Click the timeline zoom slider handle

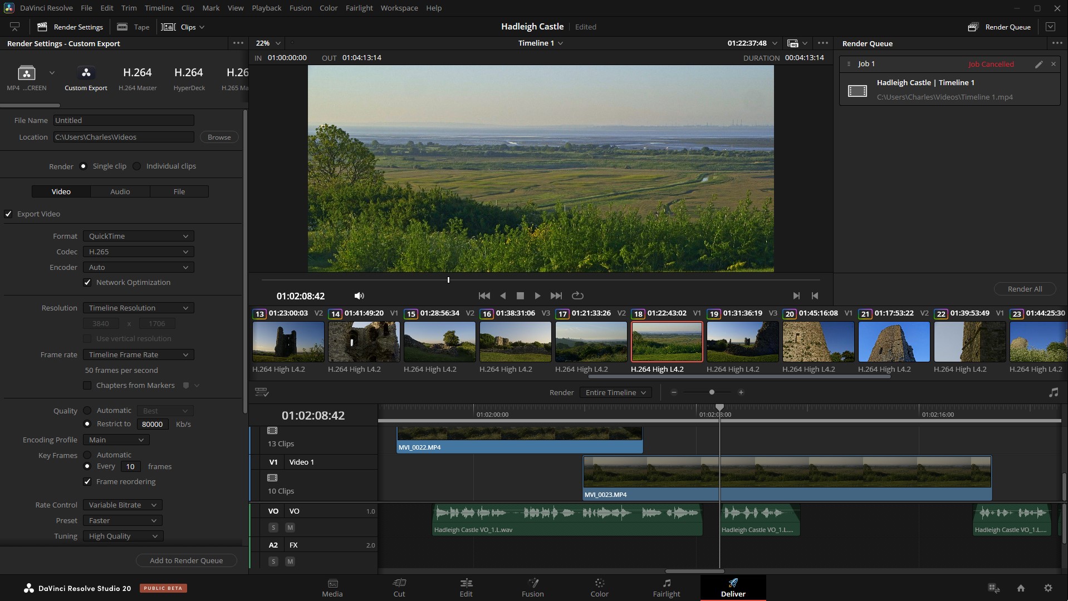tap(712, 392)
